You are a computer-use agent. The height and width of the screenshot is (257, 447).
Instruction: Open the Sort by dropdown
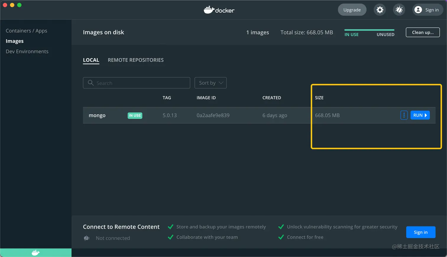pyautogui.click(x=210, y=83)
